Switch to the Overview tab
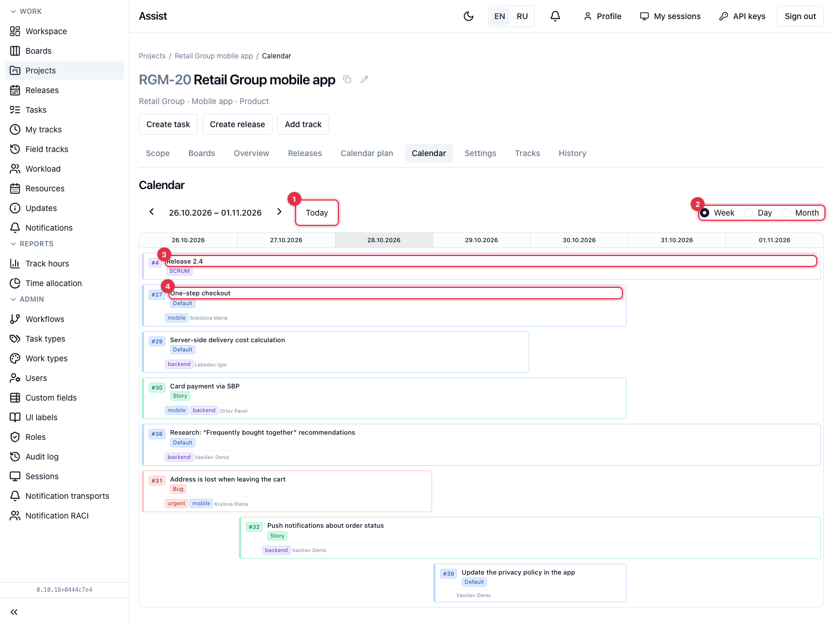This screenshot has height=626, width=833. (x=252, y=153)
